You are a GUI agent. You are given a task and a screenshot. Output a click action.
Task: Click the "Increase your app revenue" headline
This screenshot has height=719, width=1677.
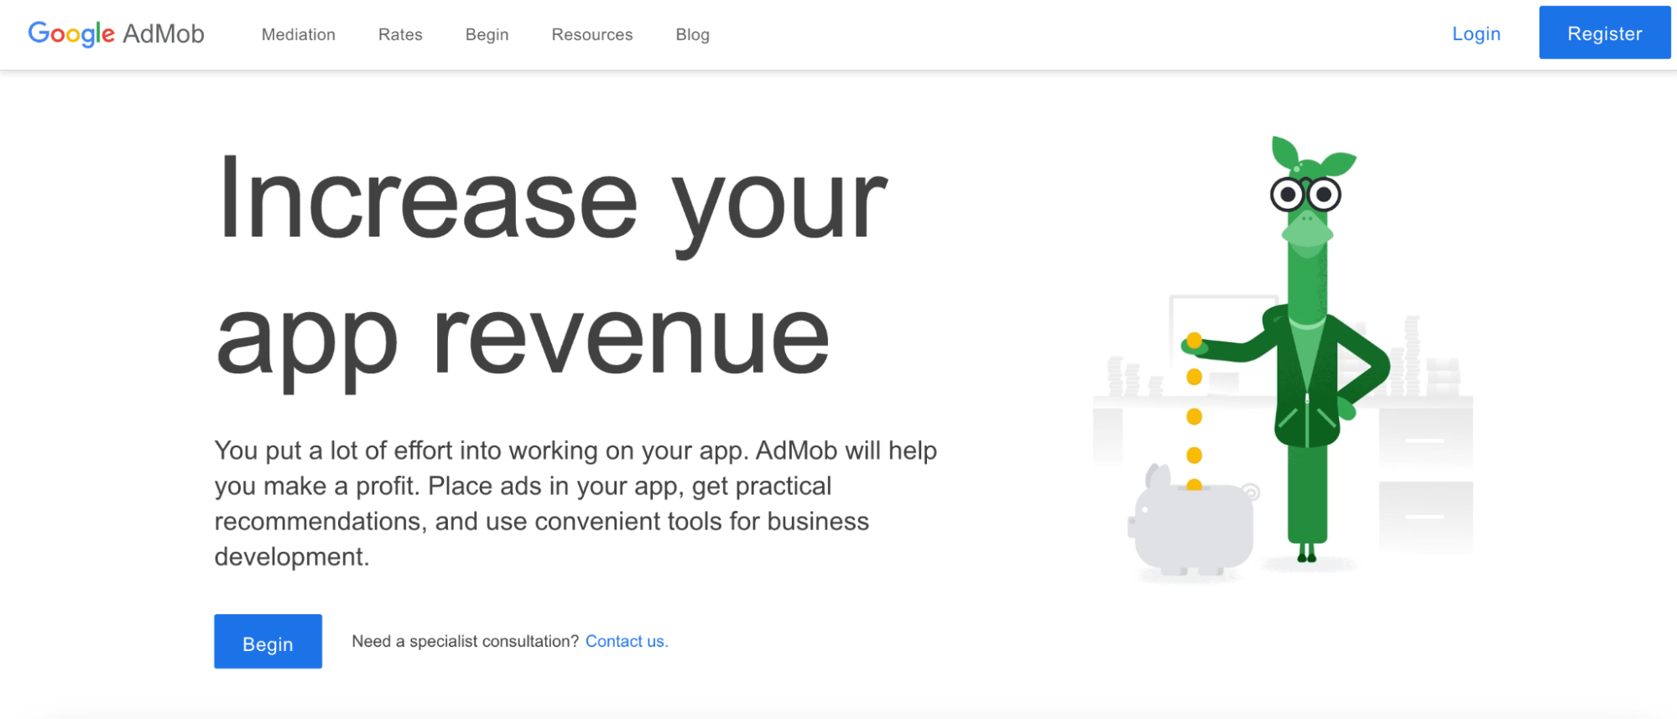coord(551,268)
